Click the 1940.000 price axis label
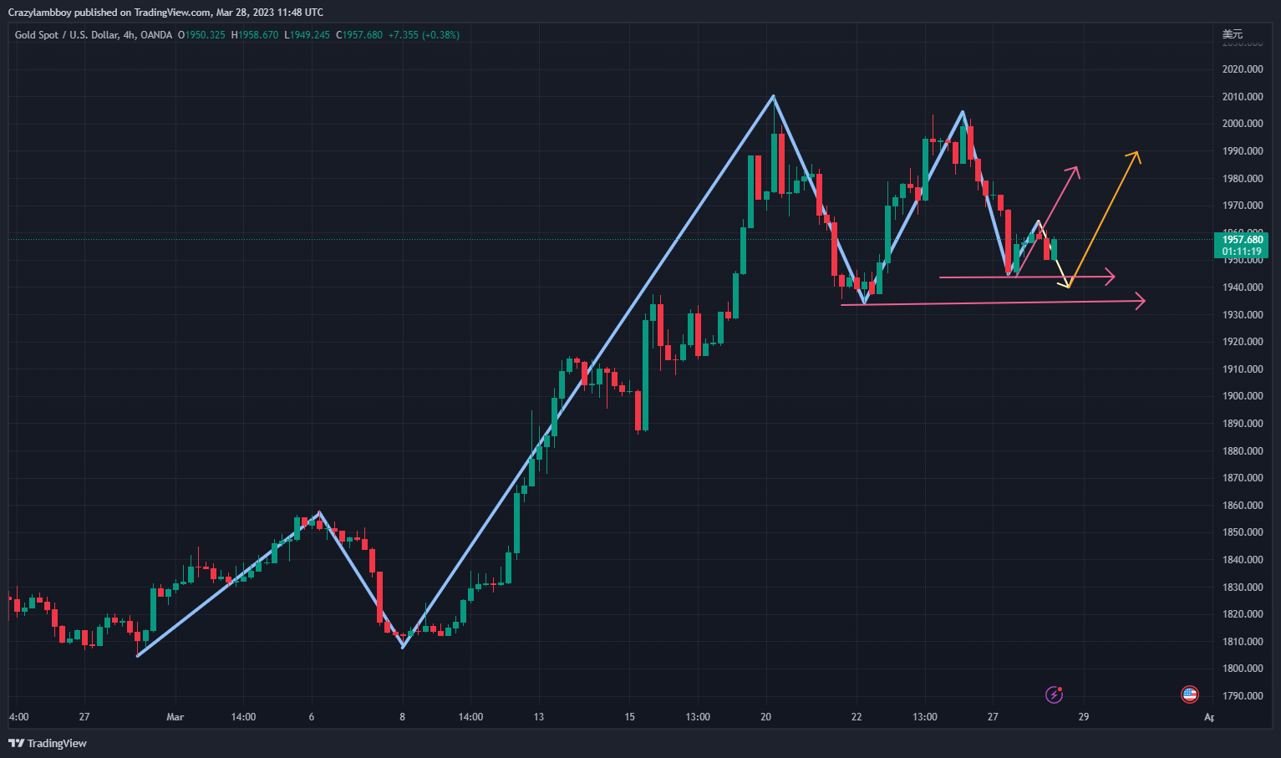The width and height of the screenshot is (1281, 758). (x=1243, y=287)
